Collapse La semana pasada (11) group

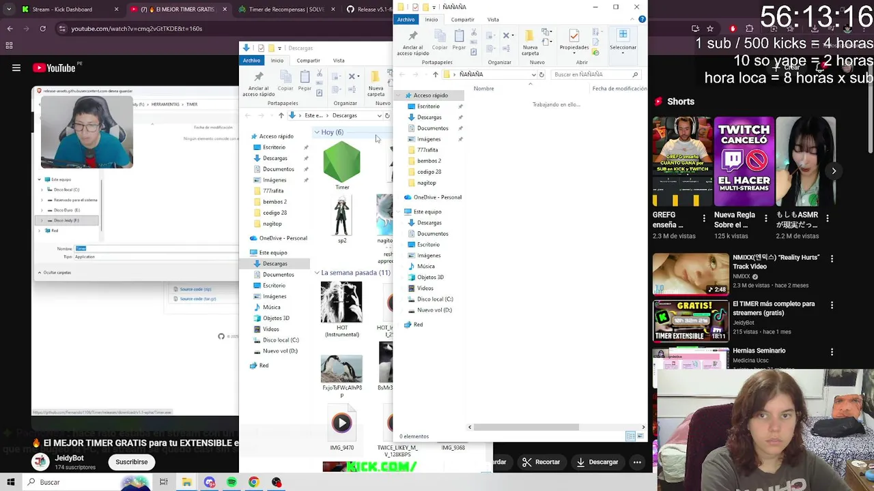317,273
